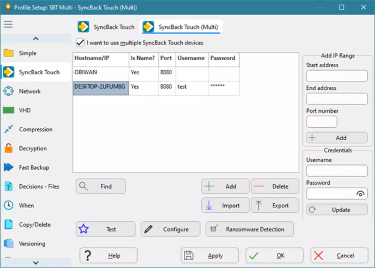375x268 pixels.
Task: Click the SyncBack Touch sidebar icon
Action: click(x=9, y=72)
